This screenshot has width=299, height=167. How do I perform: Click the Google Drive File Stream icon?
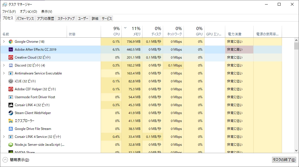click(x=11, y=129)
